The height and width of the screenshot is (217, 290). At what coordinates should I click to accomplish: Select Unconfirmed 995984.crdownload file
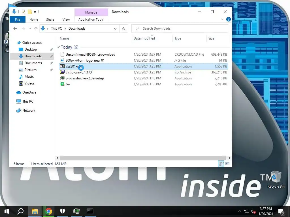[144, 55]
